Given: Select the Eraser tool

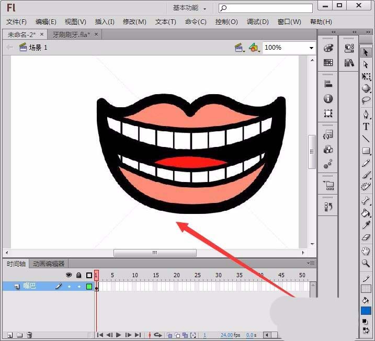Looking at the screenshot, I should 366,237.
